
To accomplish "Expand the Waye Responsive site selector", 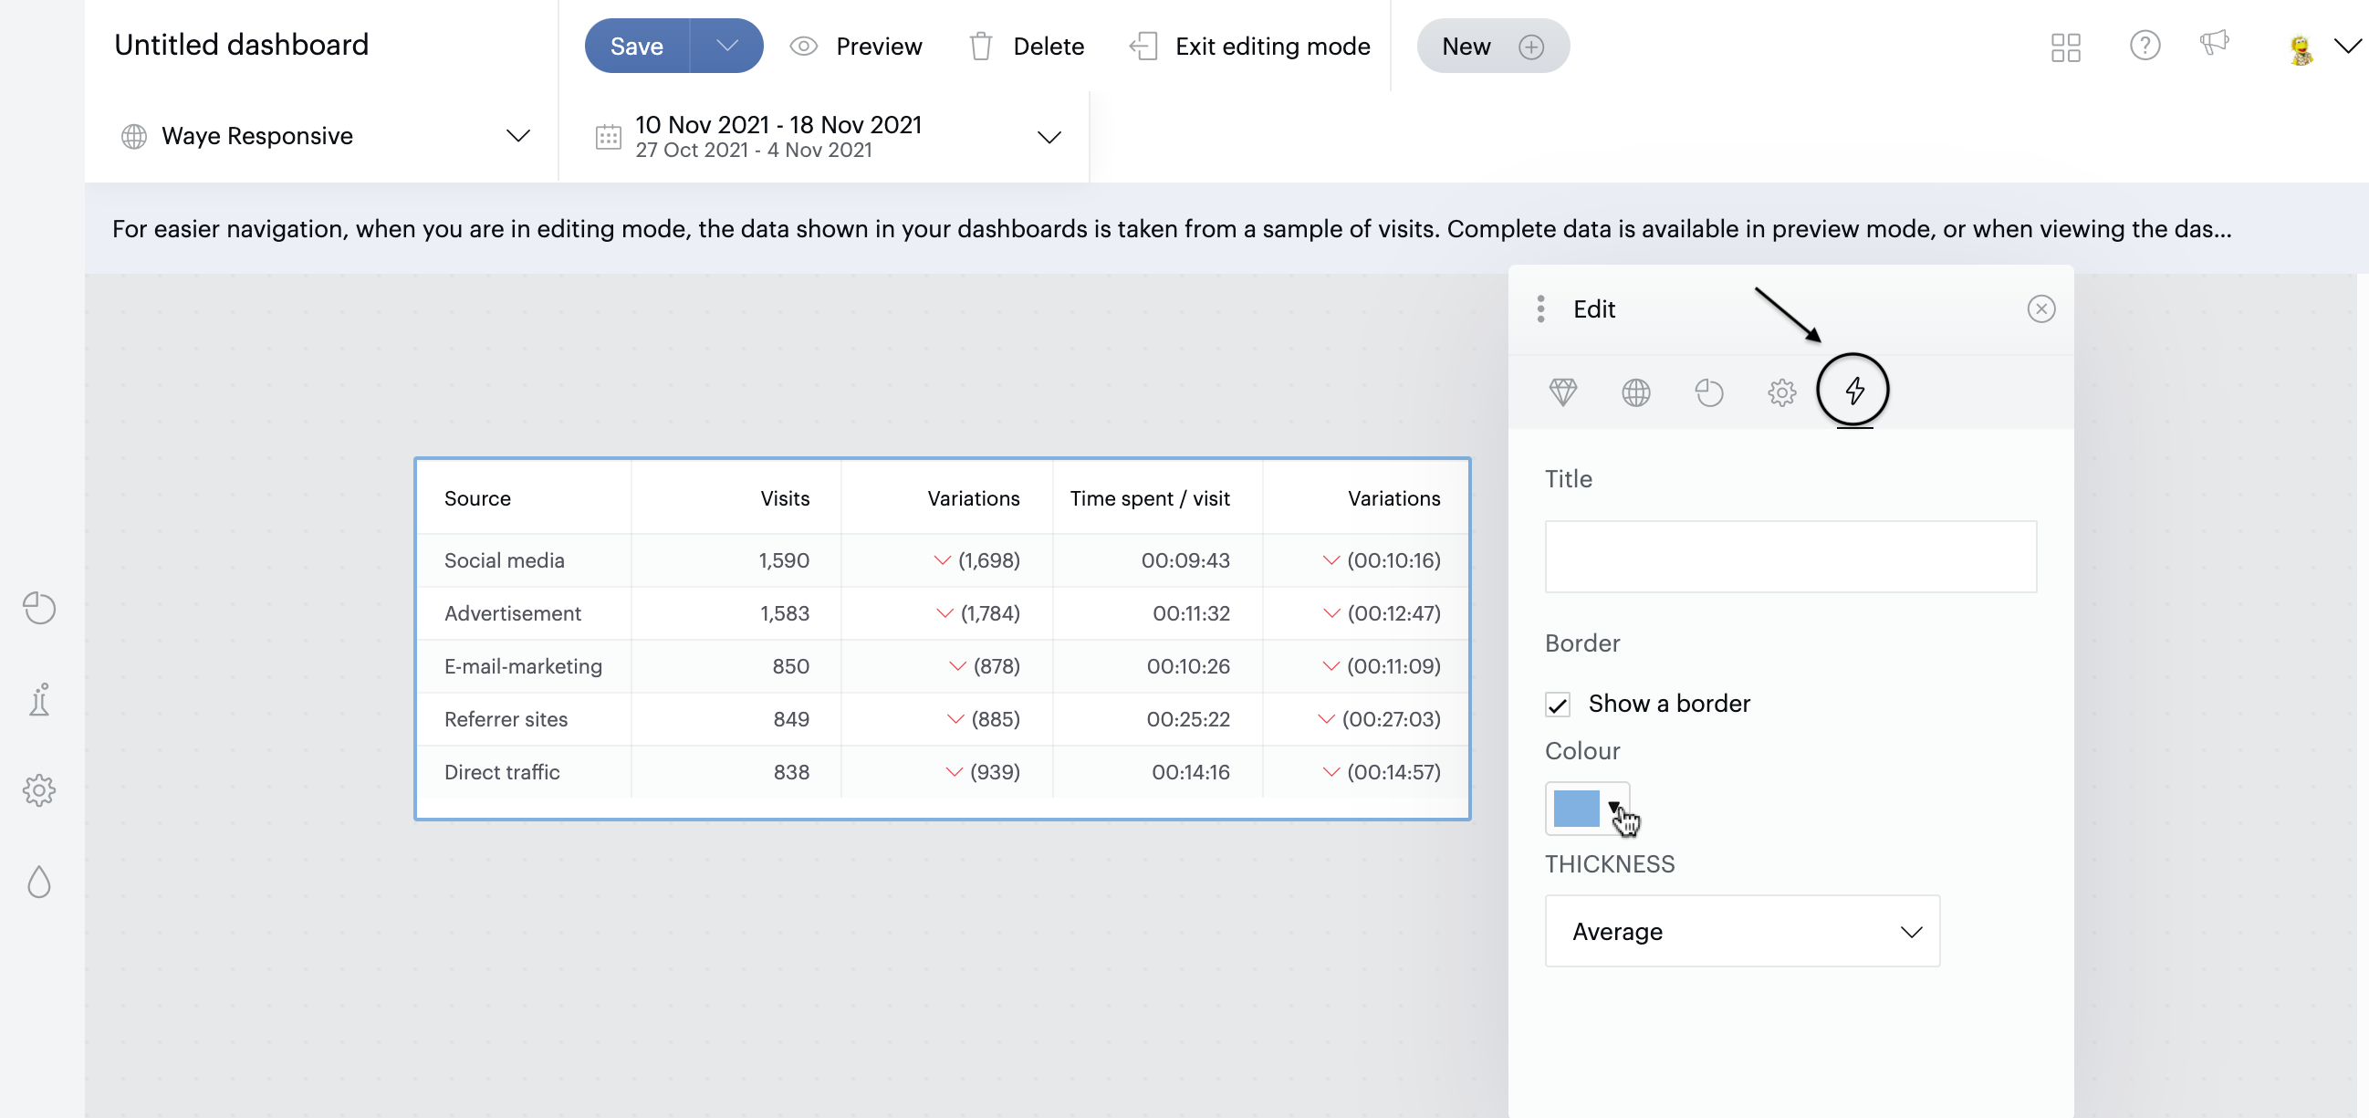I will pyautogui.click(x=322, y=136).
